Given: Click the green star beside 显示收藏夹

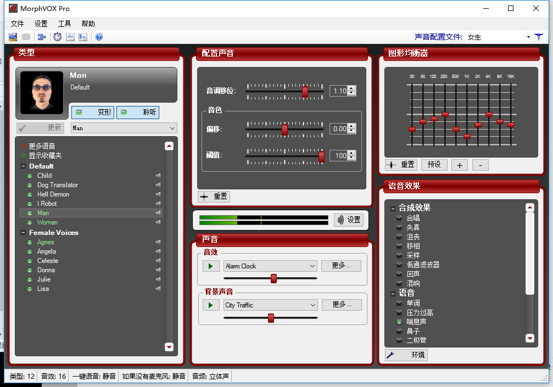Looking at the screenshot, I should [x=23, y=155].
